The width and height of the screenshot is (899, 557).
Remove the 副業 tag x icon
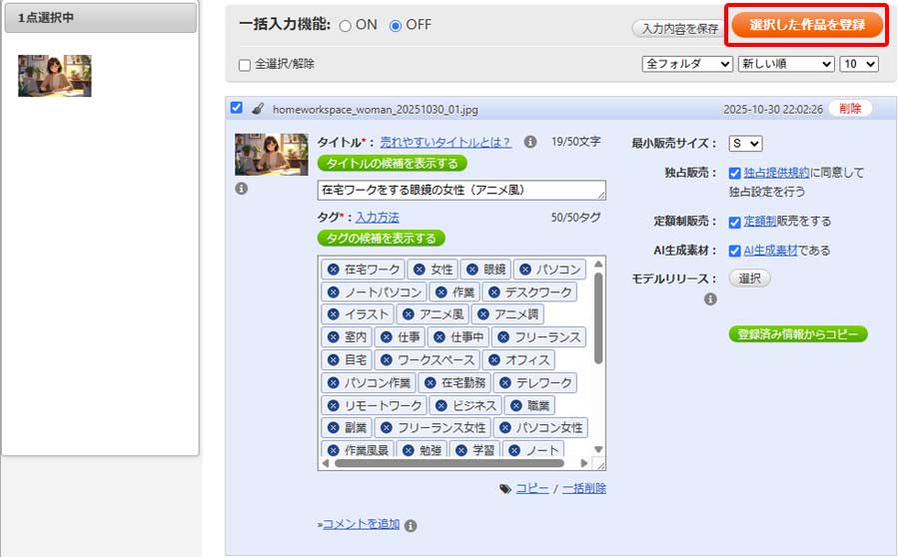(x=333, y=427)
